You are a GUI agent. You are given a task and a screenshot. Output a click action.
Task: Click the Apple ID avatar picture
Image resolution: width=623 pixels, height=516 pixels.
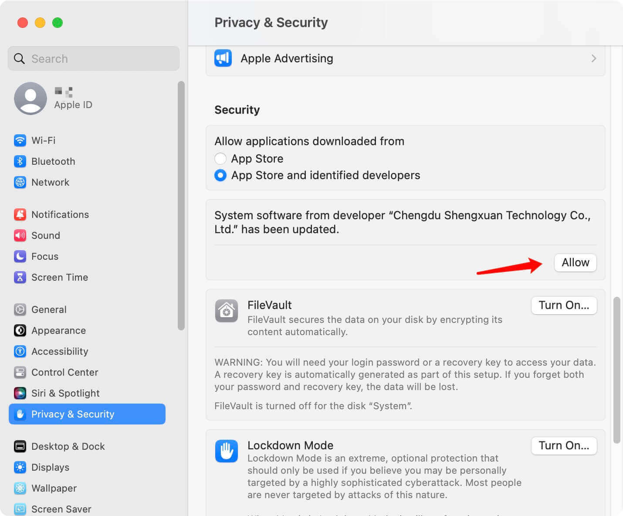pyautogui.click(x=30, y=98)
